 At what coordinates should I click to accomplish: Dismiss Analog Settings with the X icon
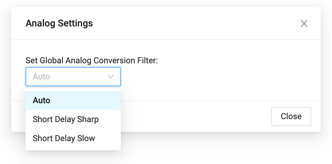304,23
